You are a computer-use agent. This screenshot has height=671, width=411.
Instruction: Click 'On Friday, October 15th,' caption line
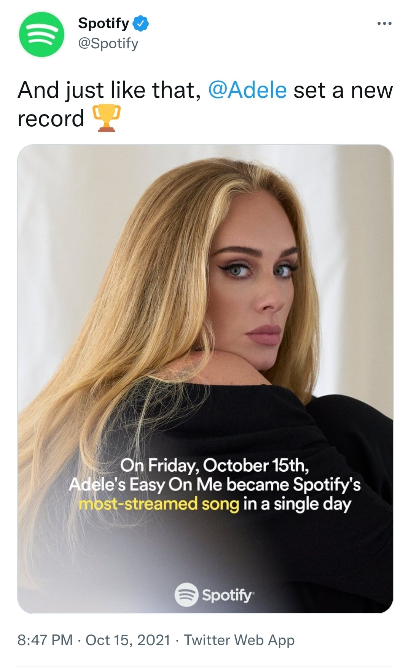pyautogui.click(x=215, y=465)
